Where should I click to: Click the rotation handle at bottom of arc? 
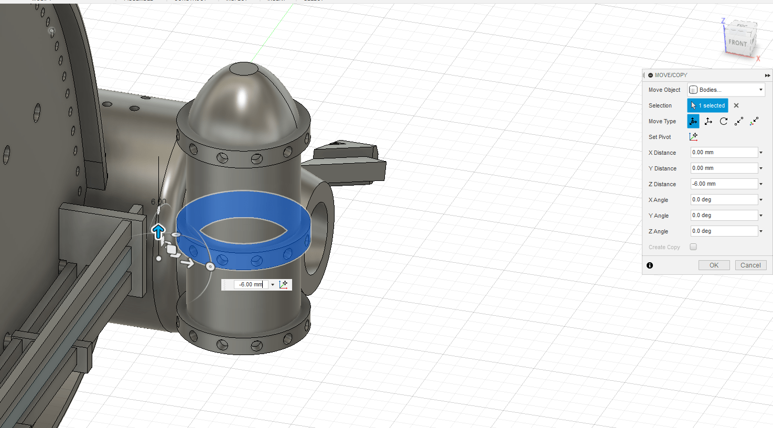(x=210, y=266)
